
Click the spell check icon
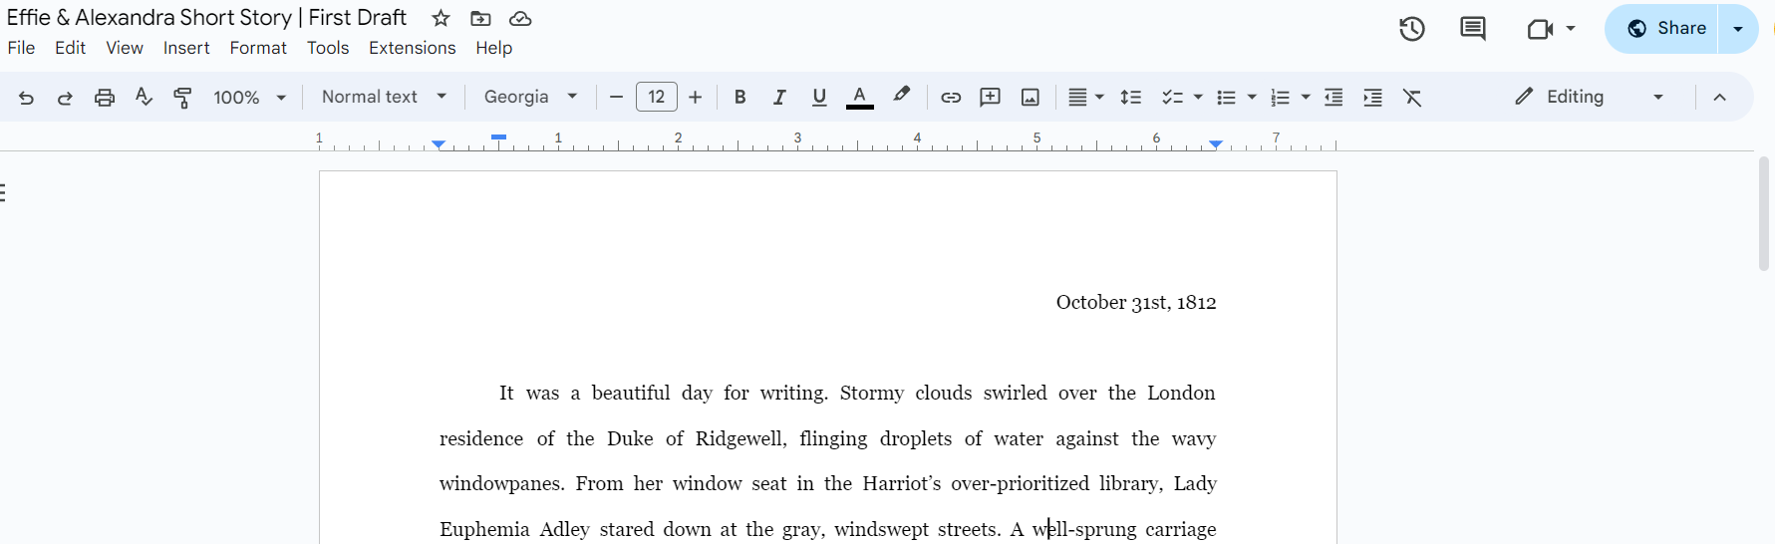click(144, 97)
